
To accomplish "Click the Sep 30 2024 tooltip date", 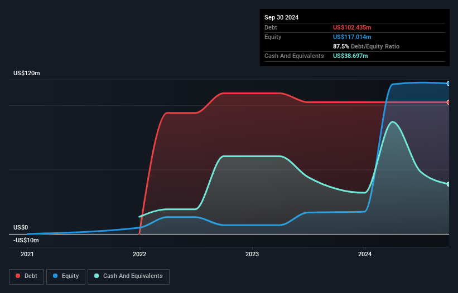I will (x=282, y=17).
